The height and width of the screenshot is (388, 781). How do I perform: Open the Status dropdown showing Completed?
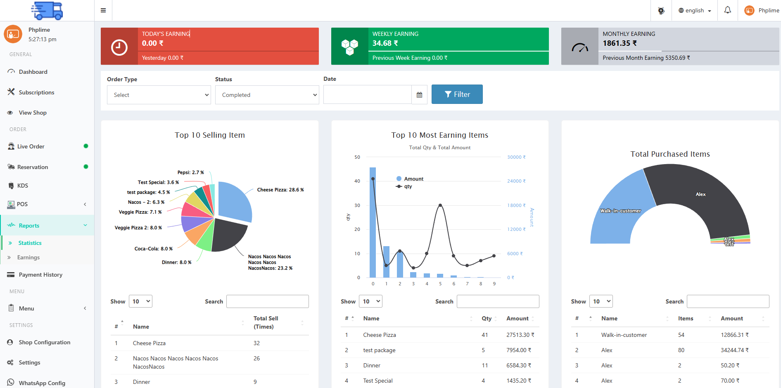[x=267, y=95]
